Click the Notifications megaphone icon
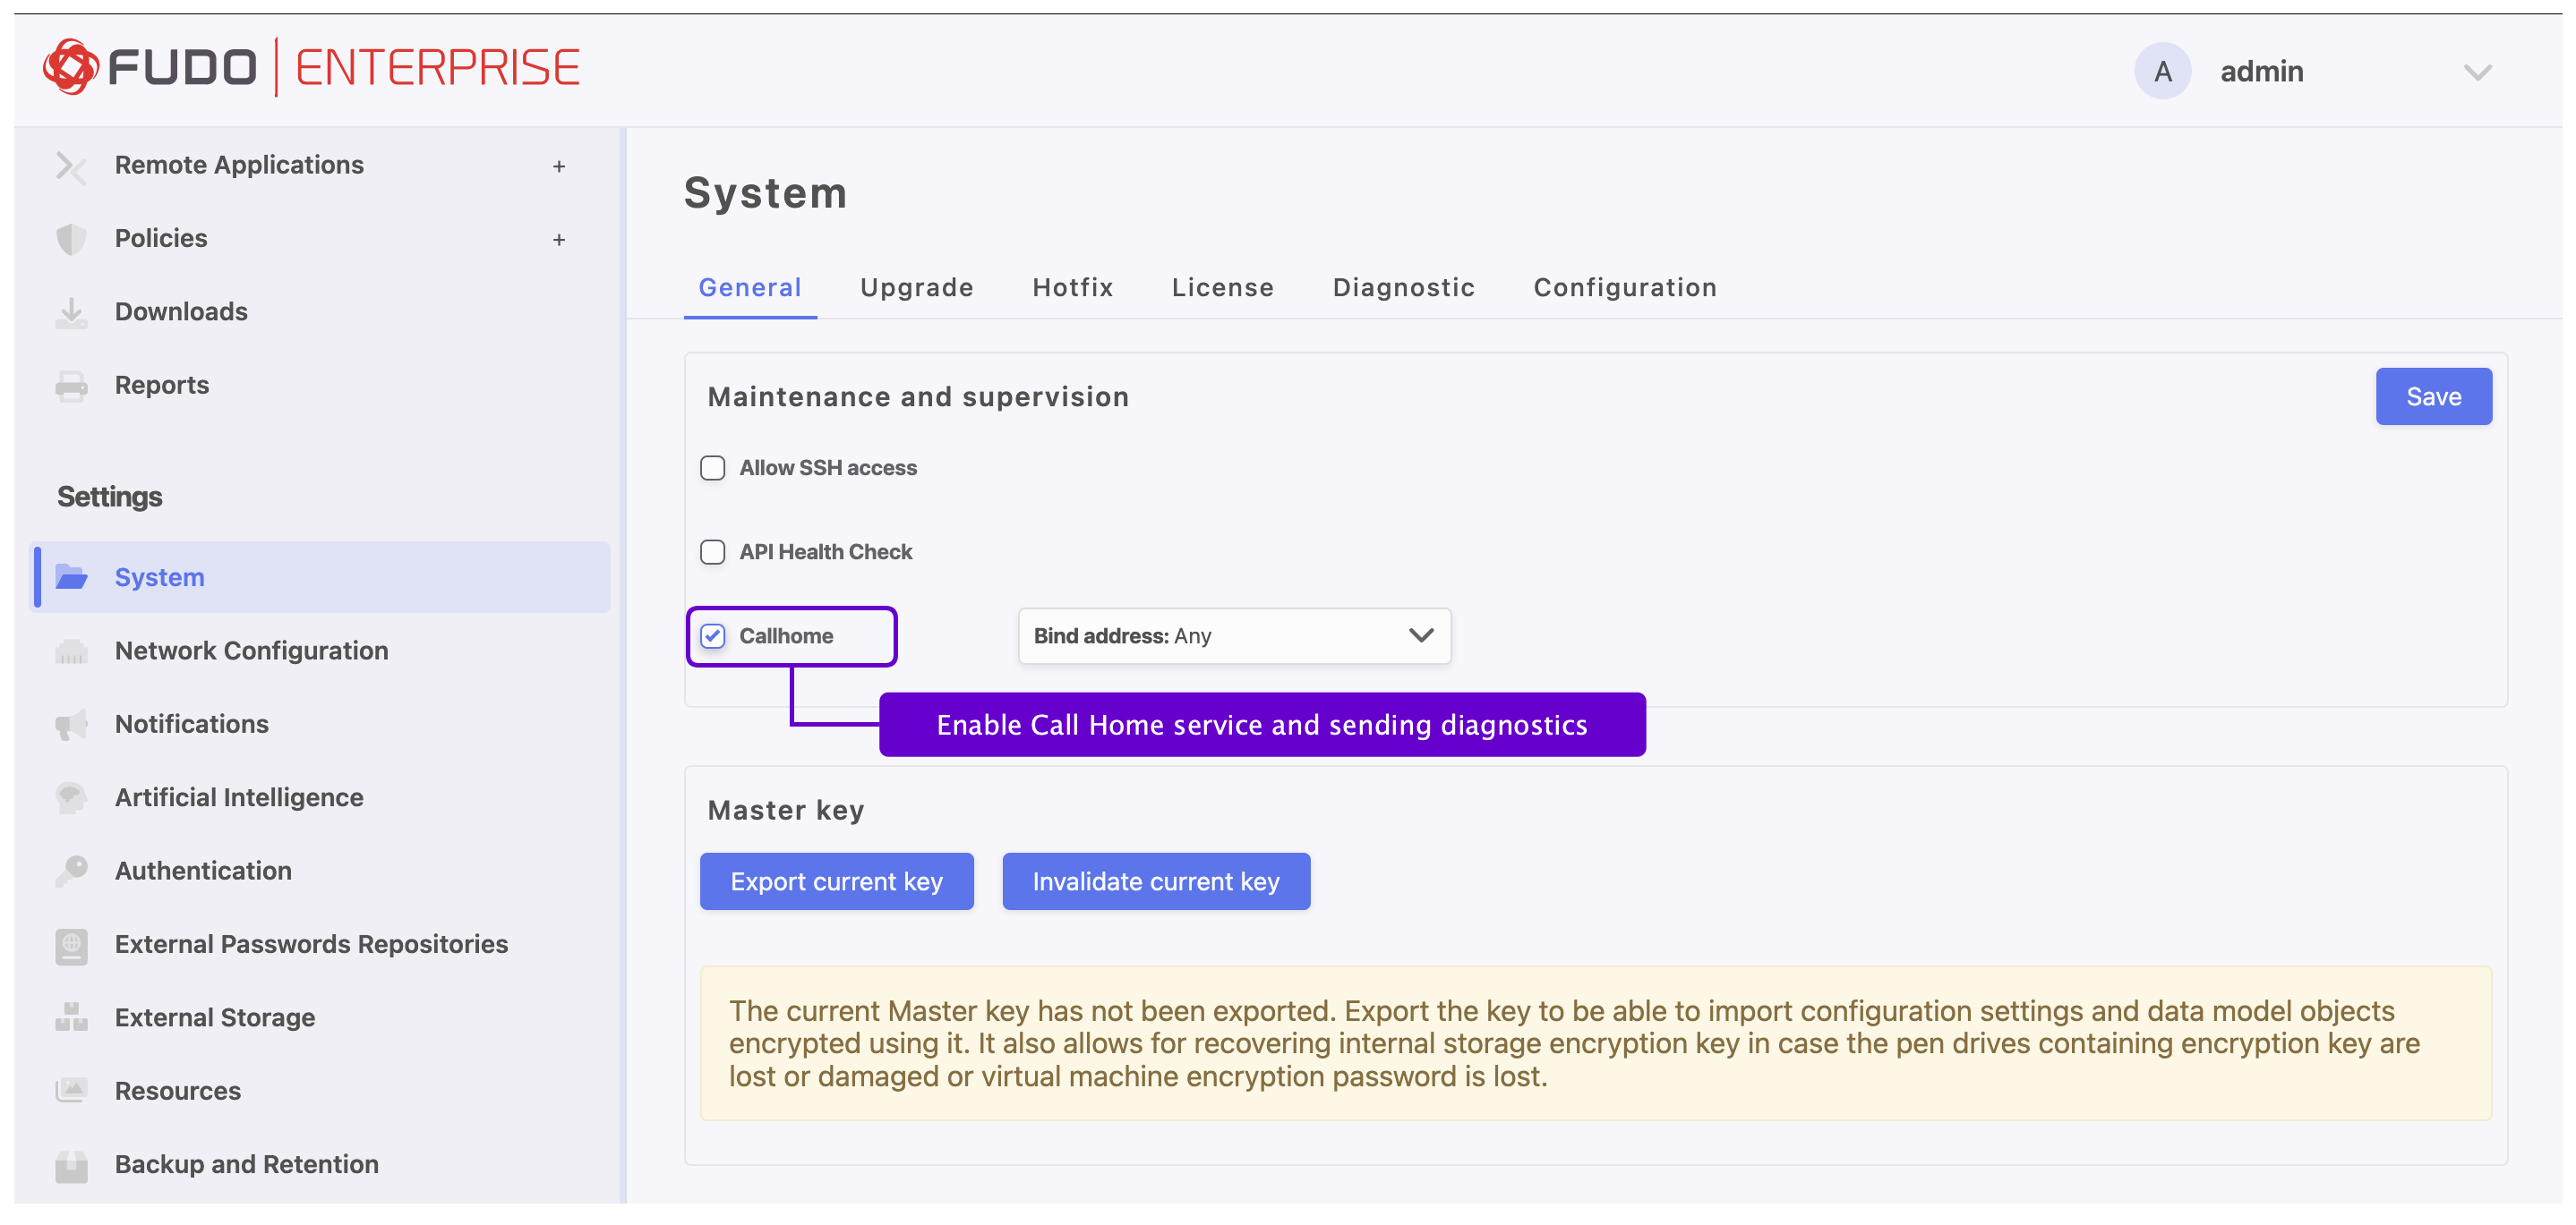This screenshot has width=2576, height=1225. tap(71, 726)
